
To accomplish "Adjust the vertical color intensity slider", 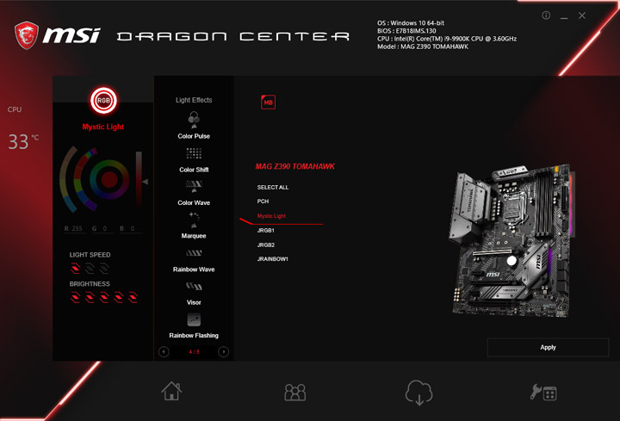I will tap(139, 179).
